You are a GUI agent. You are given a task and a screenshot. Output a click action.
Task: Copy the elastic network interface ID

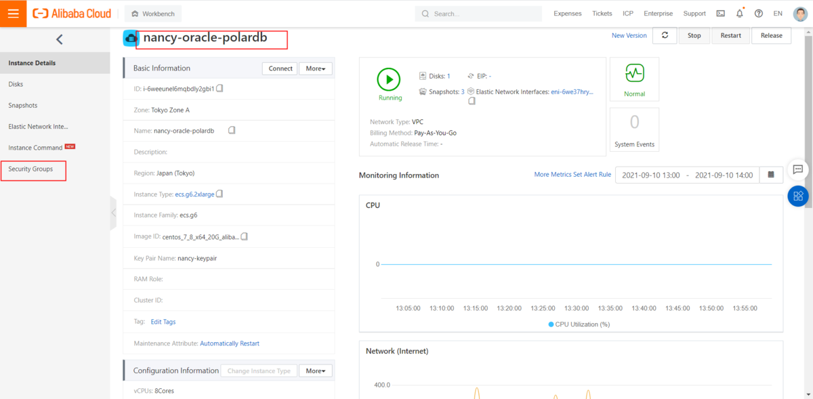click(472, 101)
